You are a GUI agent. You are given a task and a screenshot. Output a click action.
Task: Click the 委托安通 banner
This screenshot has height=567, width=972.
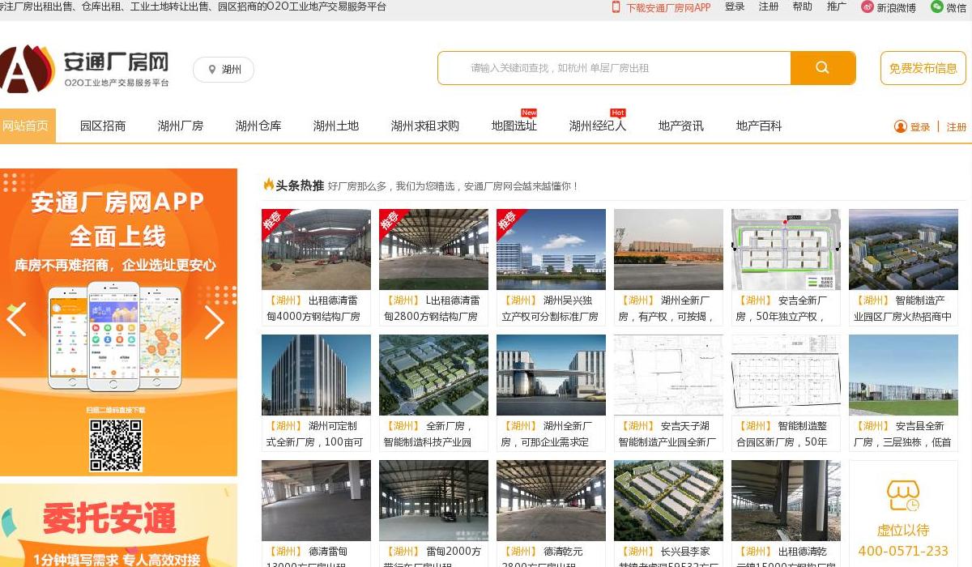[118, 526]
